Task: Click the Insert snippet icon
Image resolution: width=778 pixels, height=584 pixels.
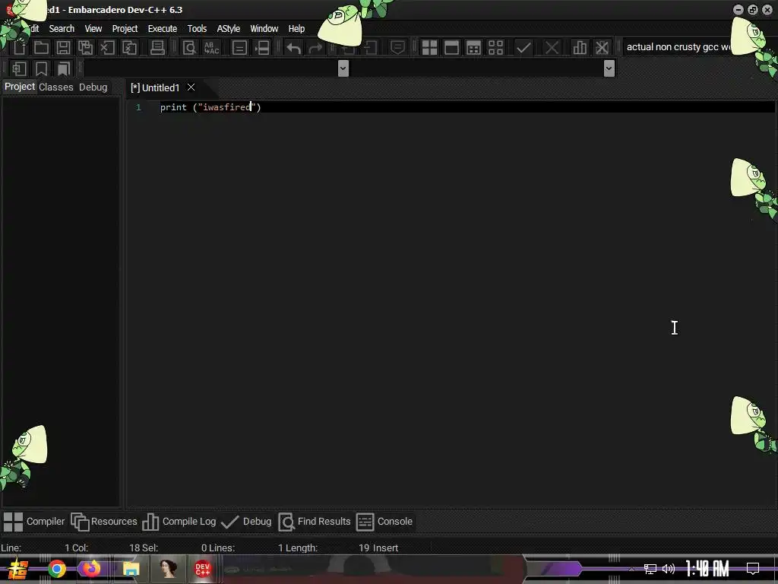Action: pyautogui.click(x=19, y=68)
